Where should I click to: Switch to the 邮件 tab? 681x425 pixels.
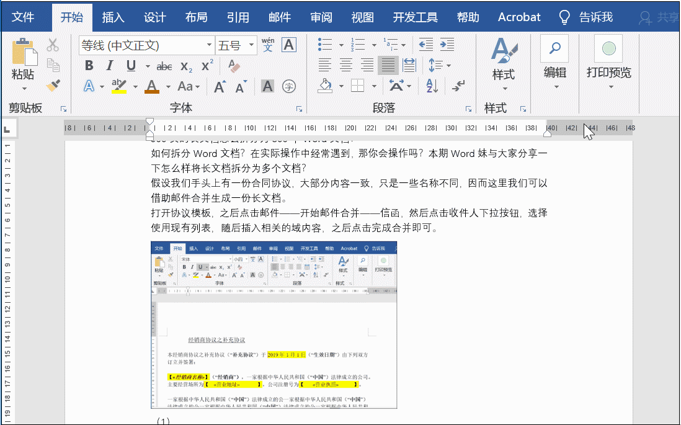pyautogui.click(x=280, y=17)
